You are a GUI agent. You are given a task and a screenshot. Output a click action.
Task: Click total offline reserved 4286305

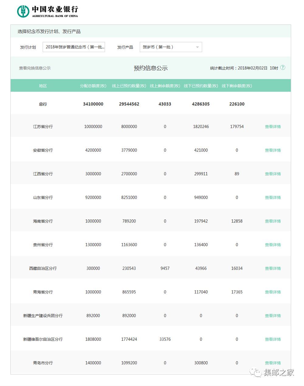pyautogui.click(x=201, y=104)
